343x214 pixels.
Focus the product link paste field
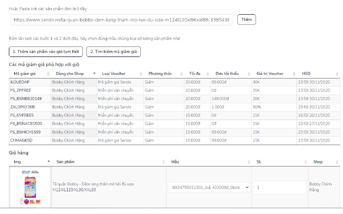[121, 20]
